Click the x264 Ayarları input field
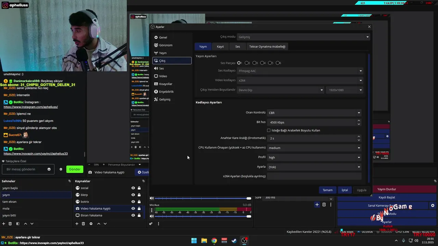 coord(314,176)
